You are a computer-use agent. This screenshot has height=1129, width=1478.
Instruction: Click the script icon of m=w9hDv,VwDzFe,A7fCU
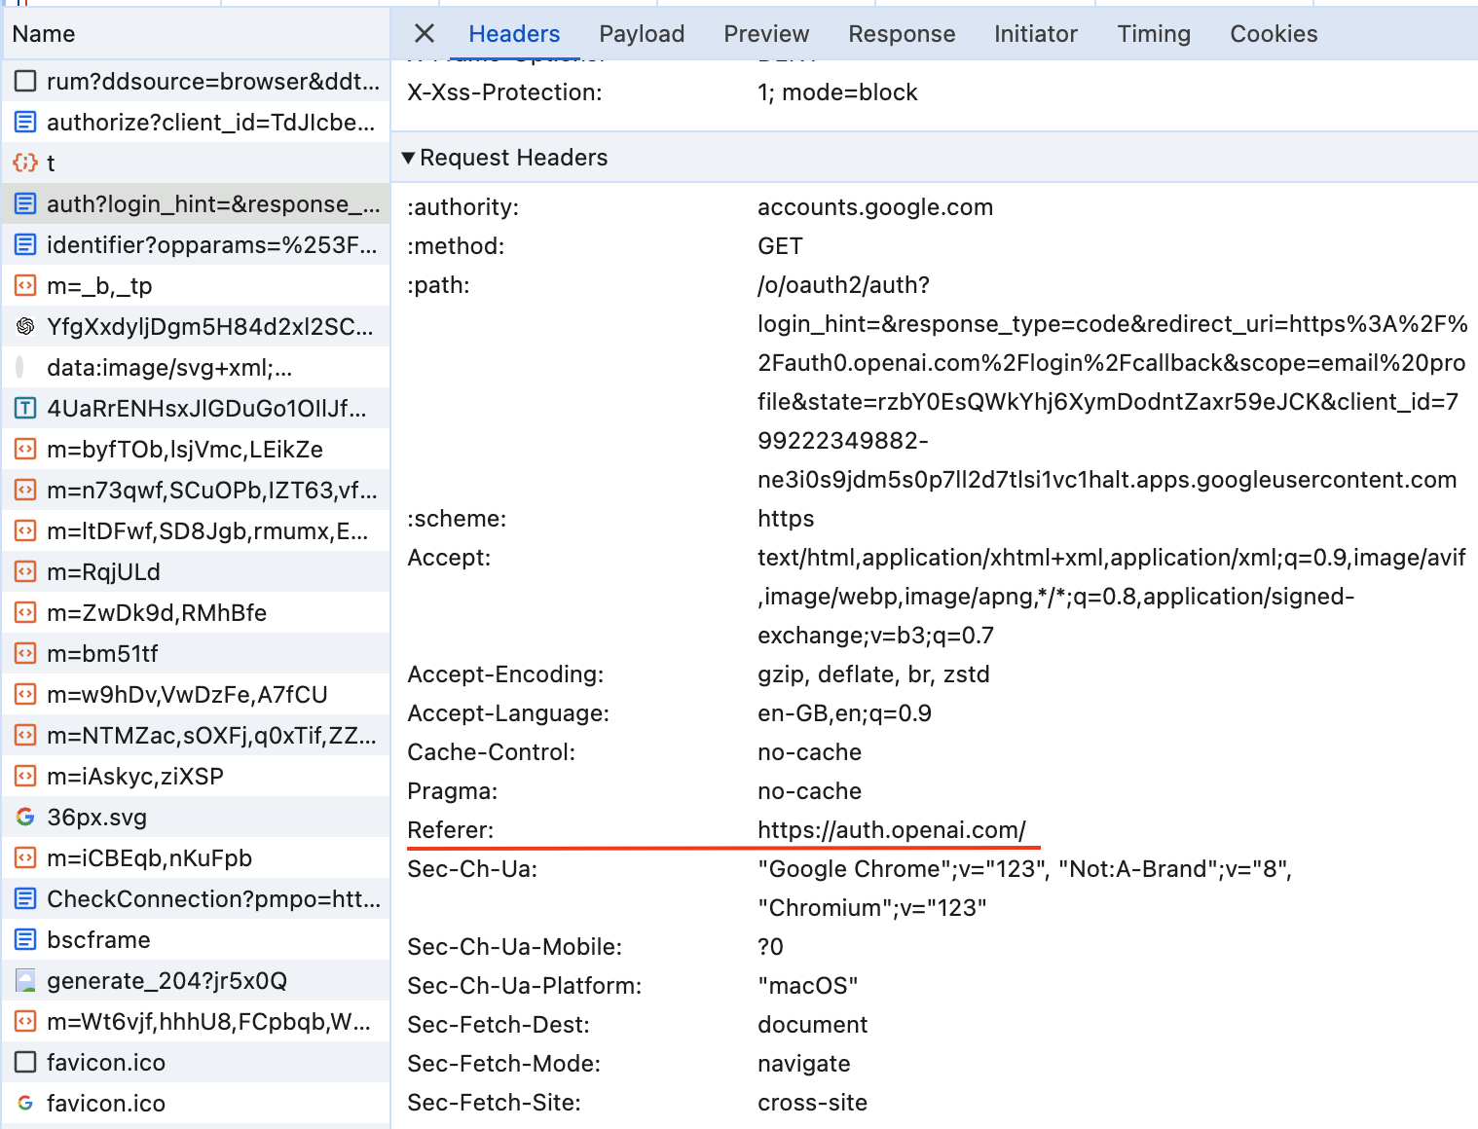[x=25, y=695]
